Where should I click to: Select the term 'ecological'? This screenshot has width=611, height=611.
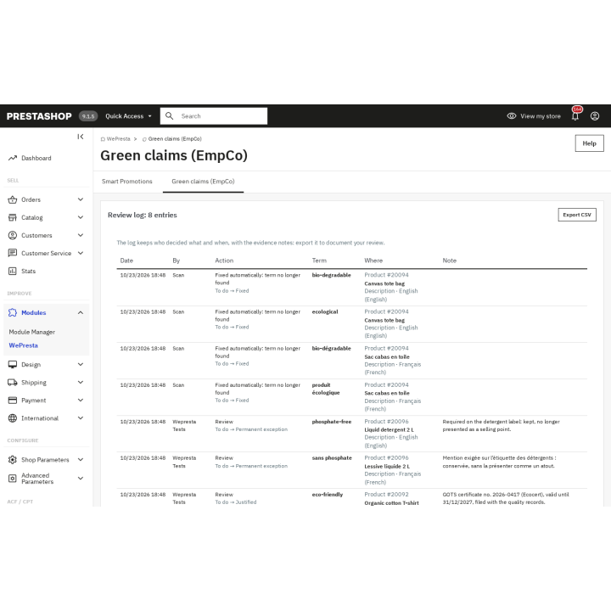pos(325,311)
